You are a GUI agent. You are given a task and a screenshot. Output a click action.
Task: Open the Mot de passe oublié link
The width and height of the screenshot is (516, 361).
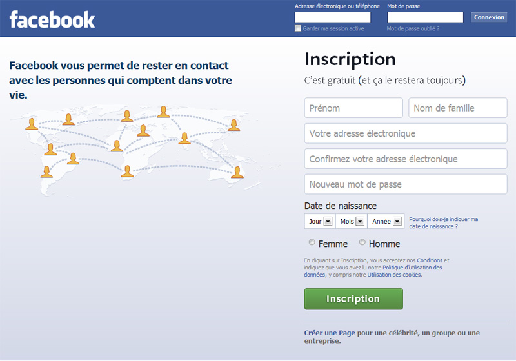(413, 28)
